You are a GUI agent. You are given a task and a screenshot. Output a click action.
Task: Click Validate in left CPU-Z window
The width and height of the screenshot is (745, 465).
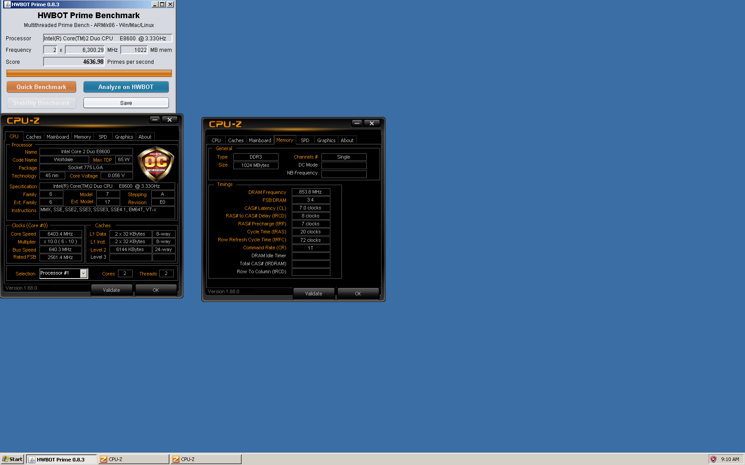[x=111, y=290]
